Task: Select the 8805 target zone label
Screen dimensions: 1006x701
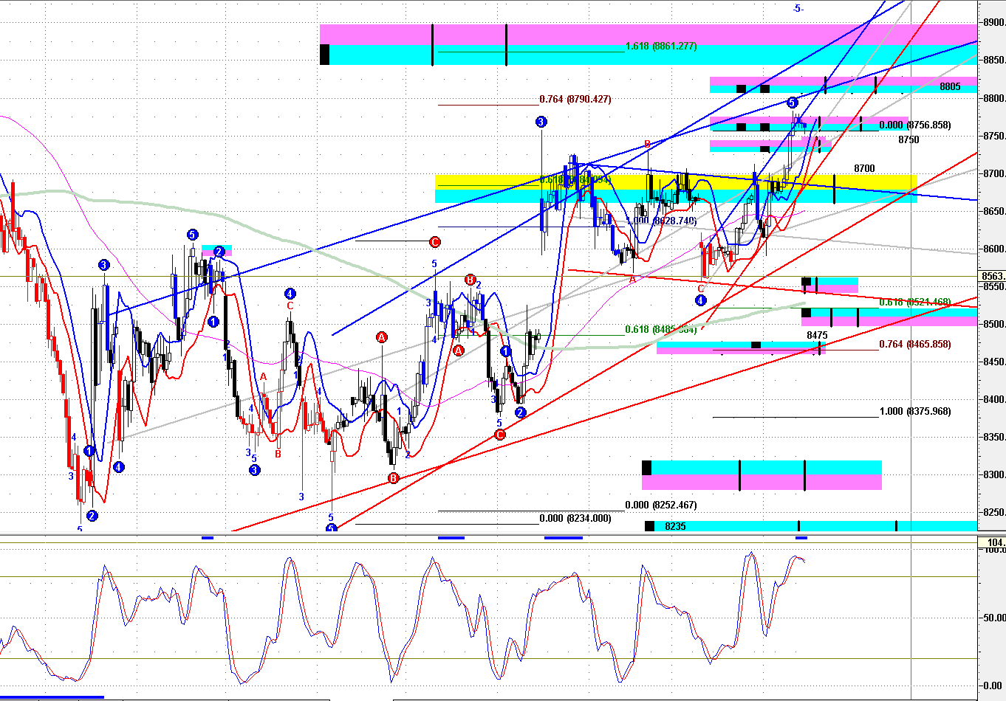Action: tap(950, 86)
